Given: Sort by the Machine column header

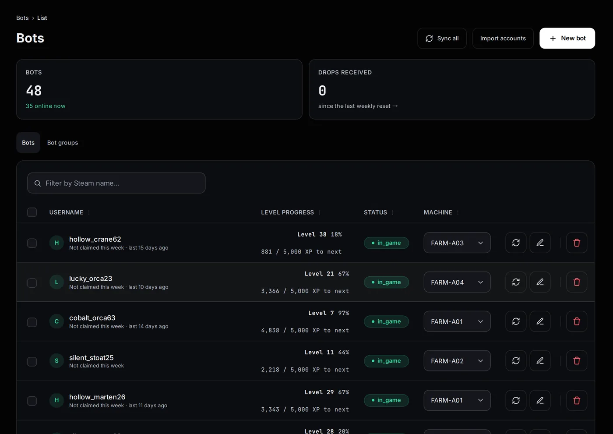Looking at the screenshot, I should click(441, 212).
